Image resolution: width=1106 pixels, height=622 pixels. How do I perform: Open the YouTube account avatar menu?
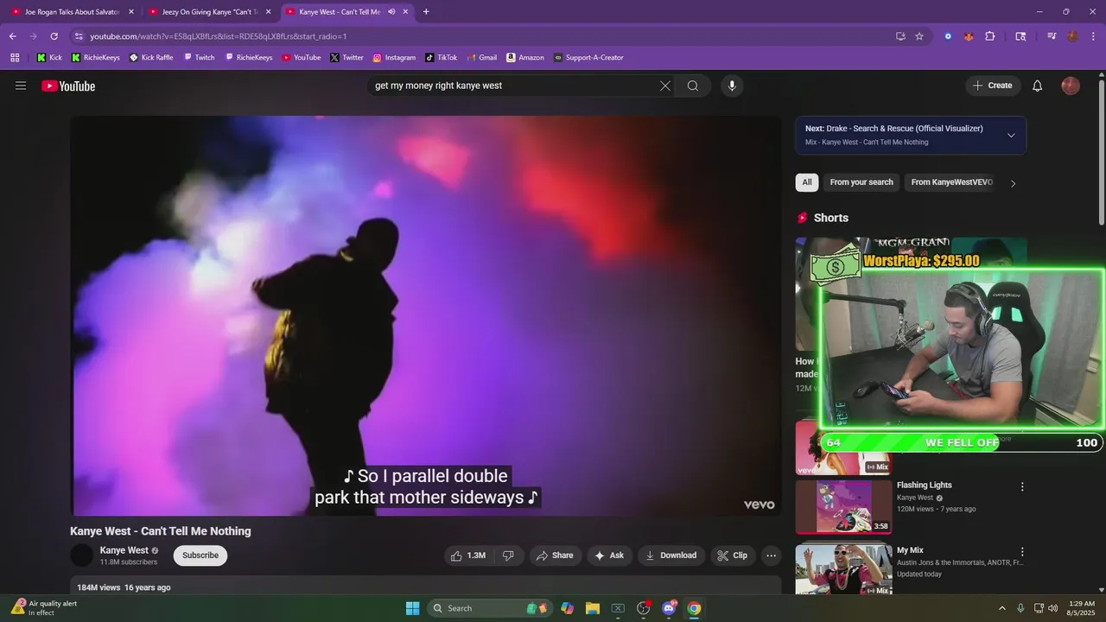coord(1071,86)
